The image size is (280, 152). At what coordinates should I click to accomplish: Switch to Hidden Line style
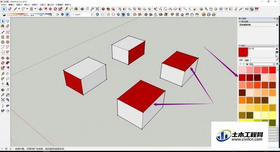(x=113, y=15)
